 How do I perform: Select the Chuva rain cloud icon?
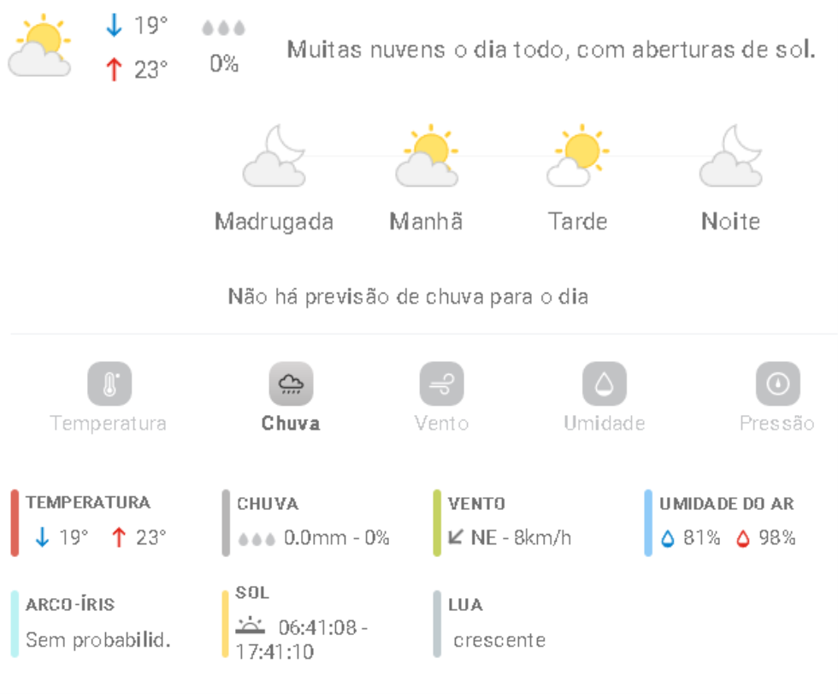click(291, 383)
